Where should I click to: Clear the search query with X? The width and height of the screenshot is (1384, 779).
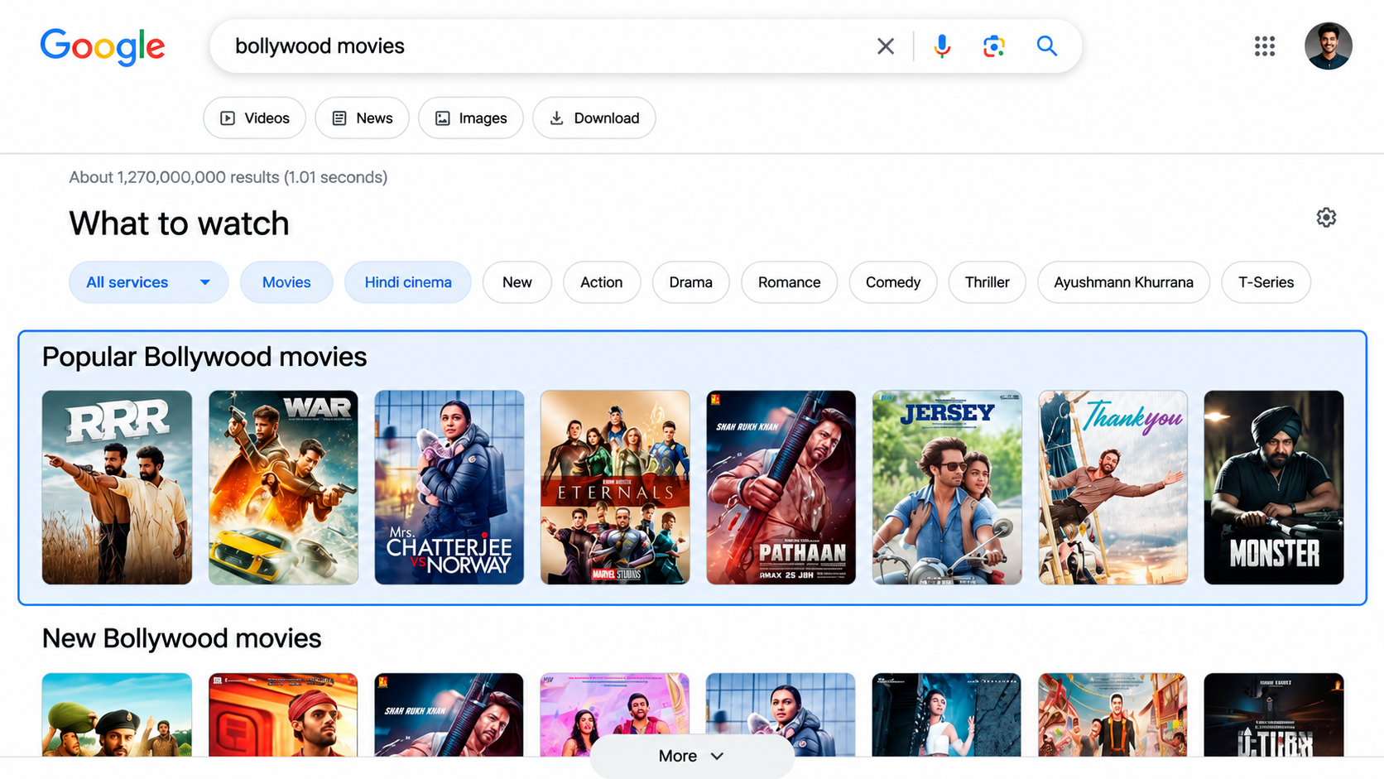coord(886,46)
